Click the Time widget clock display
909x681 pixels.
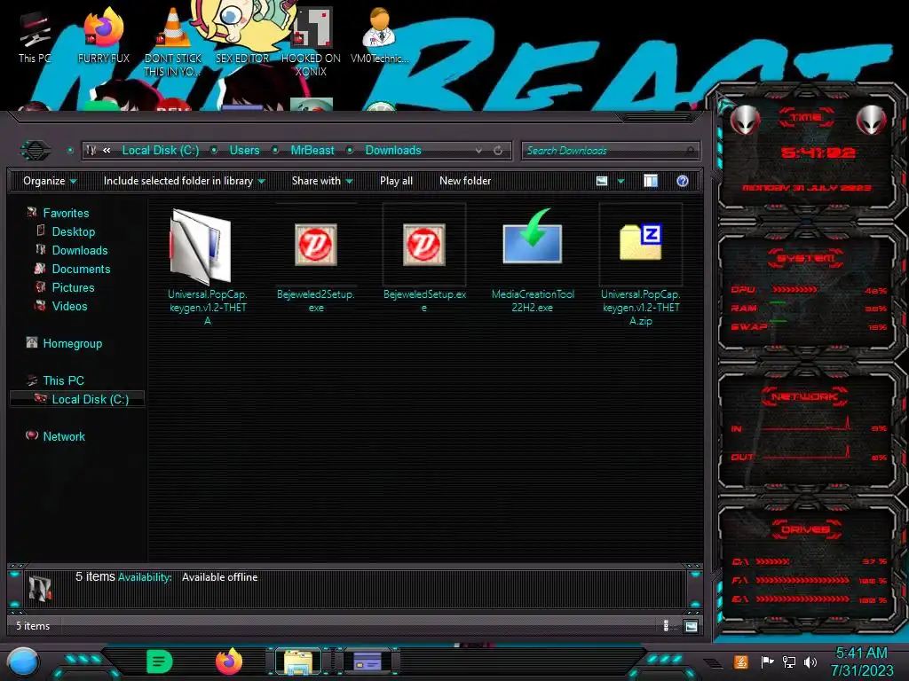tap(818, 153)
